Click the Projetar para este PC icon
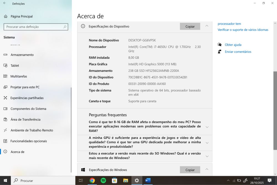Viewport: 277px width, 185px height. pyautogui.click(x=6, y=87)
